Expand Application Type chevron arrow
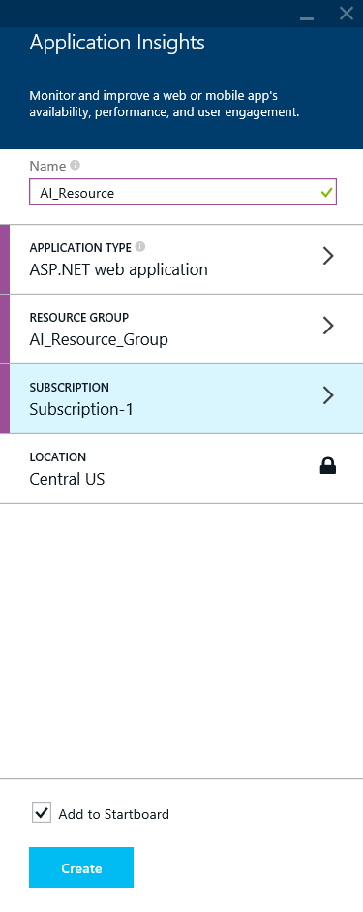 click(x=328, y=255)
